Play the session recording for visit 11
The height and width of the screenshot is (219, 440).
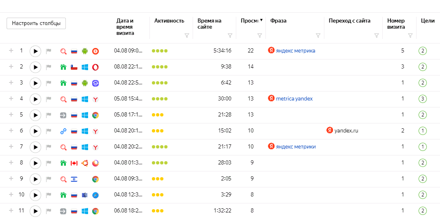pyautogui.click(x=35, y=211)
